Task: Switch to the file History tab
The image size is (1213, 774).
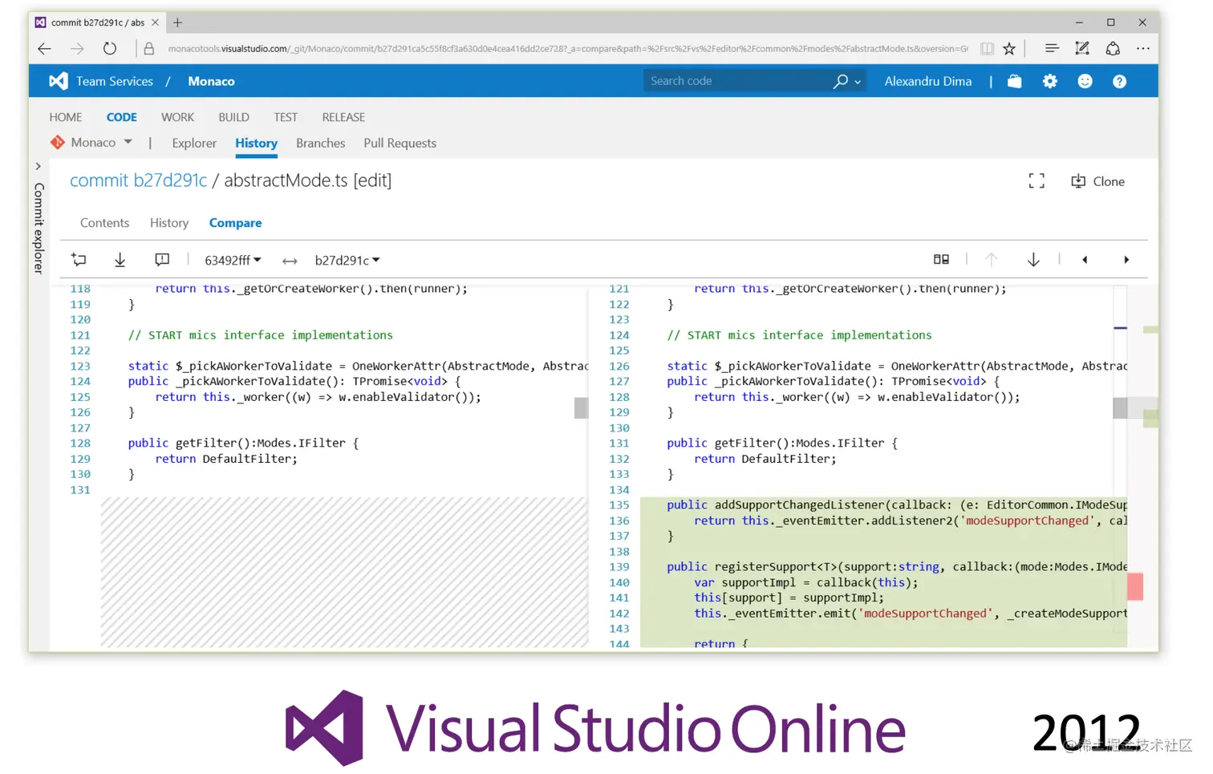Action: 169,223
